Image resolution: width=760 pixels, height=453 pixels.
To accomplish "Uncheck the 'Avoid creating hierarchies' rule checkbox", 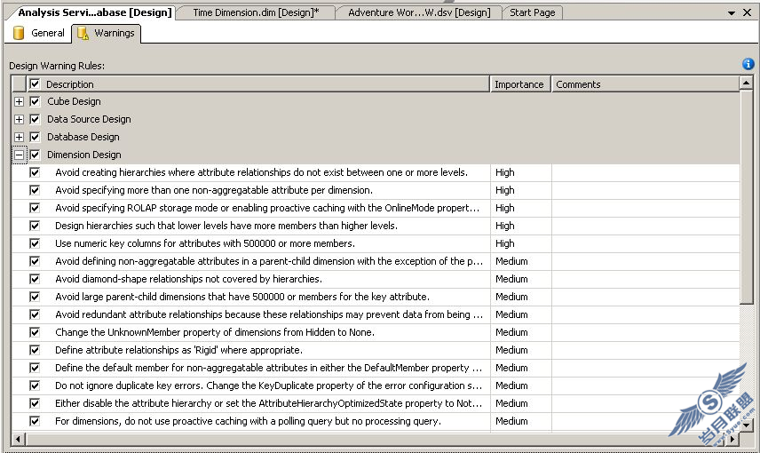I will pos(35,172).
